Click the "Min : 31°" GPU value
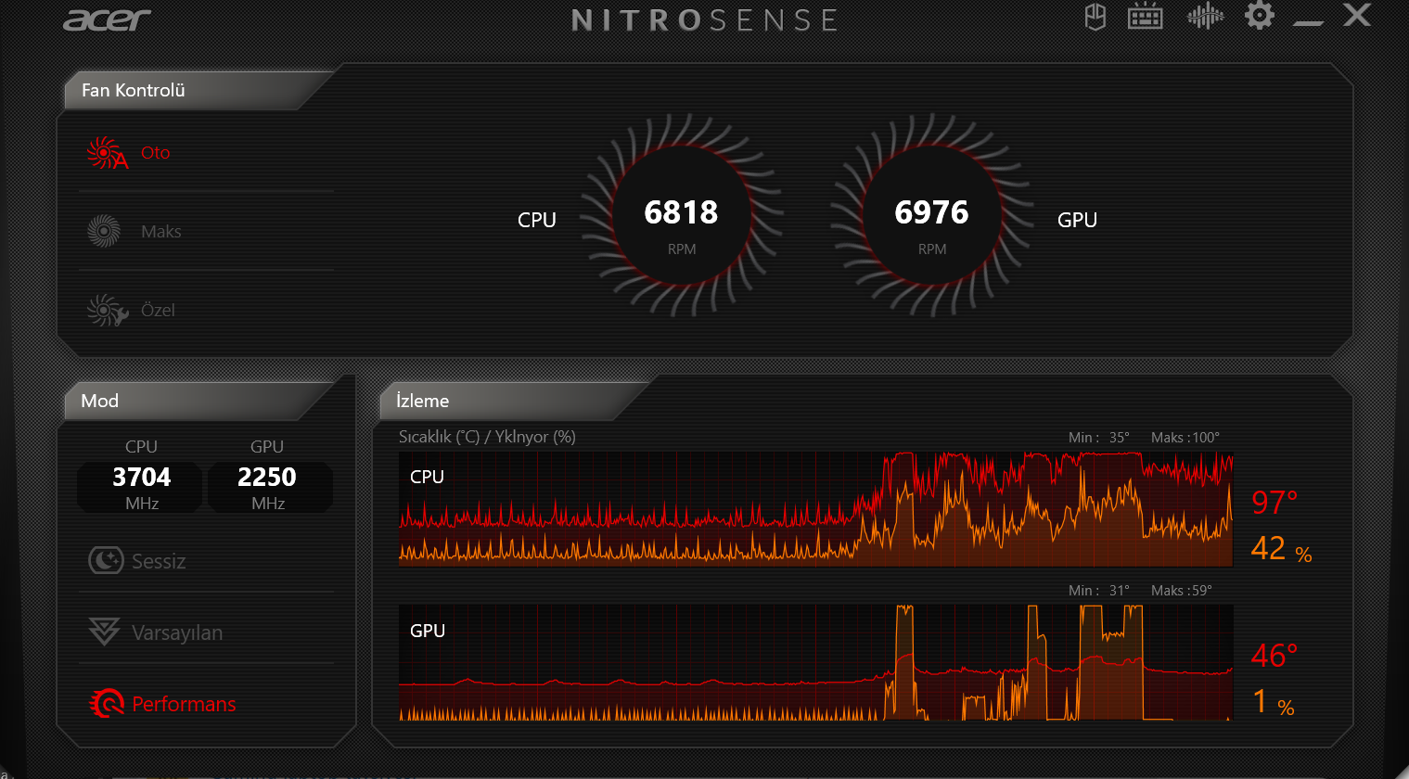The width and height of the screenshot is (1409, 779). [x=1099, y=591]
